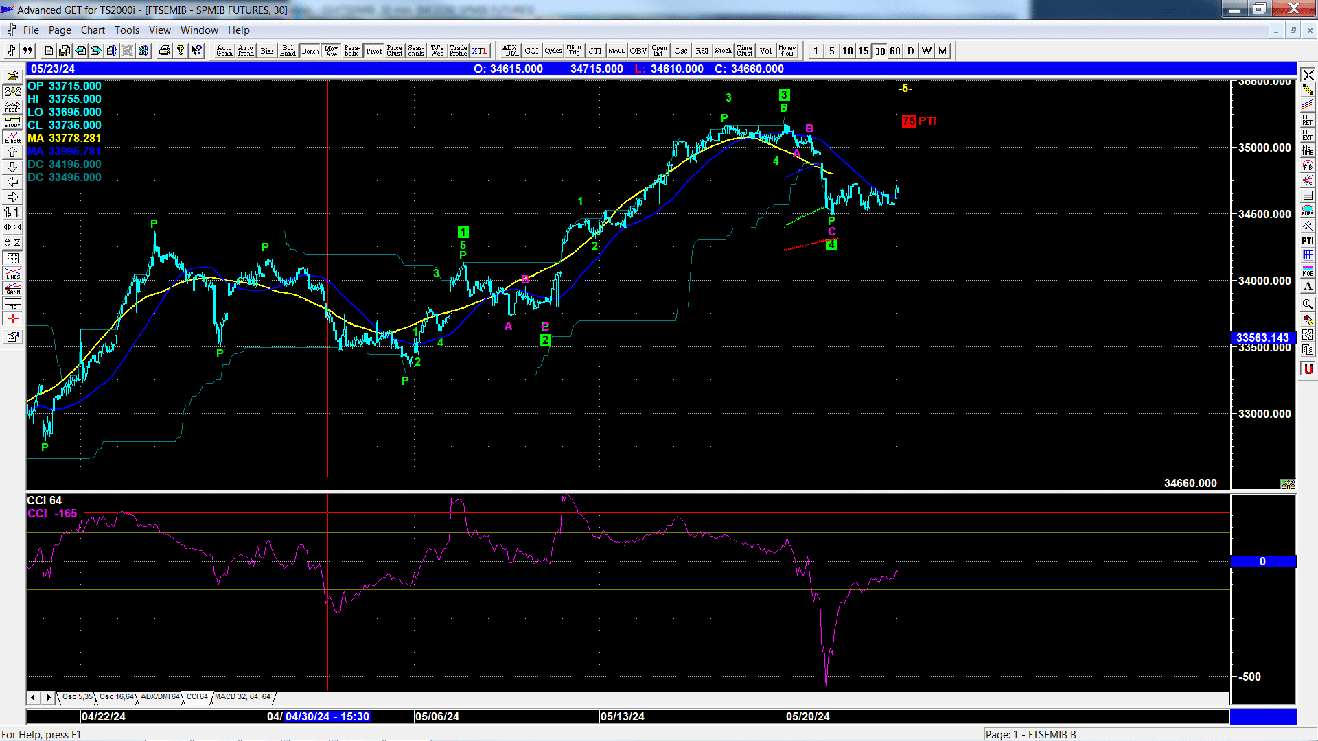The height and width of the screenshot is (741, 1318).
Task: Click the up arrow scale button
Action: (x=12, y=152)
